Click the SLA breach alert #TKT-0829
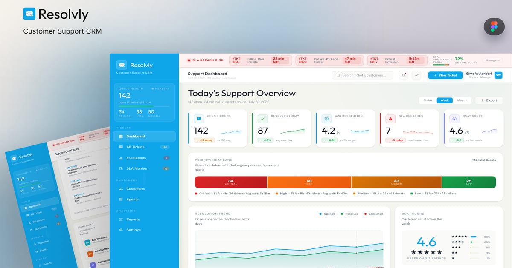The width and height of the screenshot is (512, 268). point(329,60)
